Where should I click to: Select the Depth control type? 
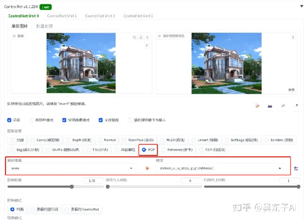[79, 140]
